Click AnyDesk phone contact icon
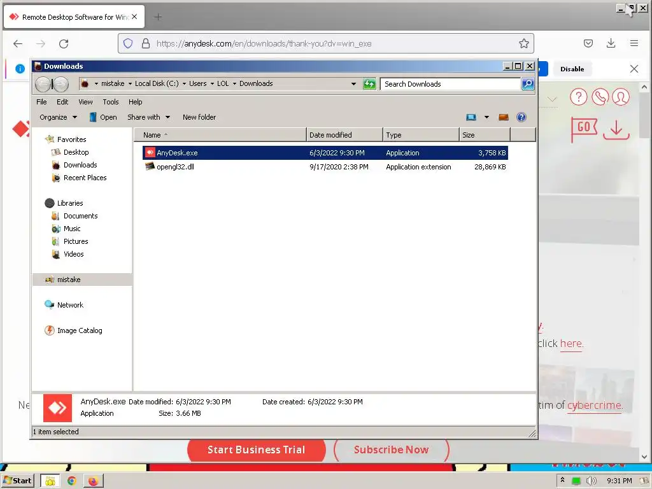Image resolution: width=652 pixels, height=489 pixels. (x=600, y=97)
